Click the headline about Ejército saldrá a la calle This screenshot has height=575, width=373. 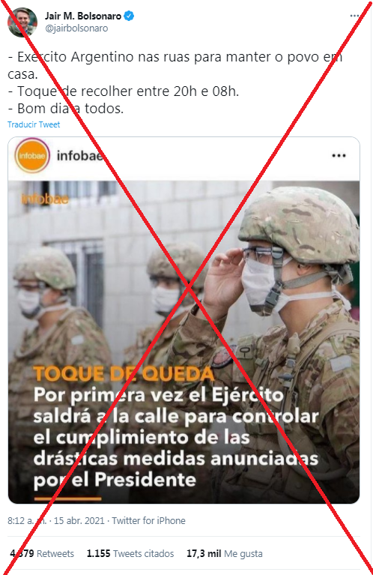(176, 437)
